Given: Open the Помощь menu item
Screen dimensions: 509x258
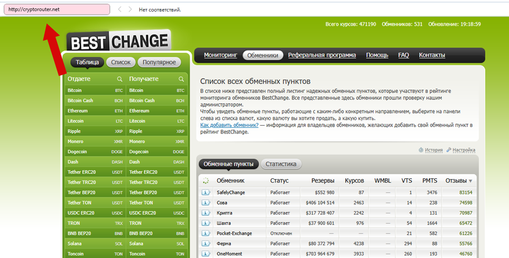Looking at the screenshot, I should coord(377,55).
